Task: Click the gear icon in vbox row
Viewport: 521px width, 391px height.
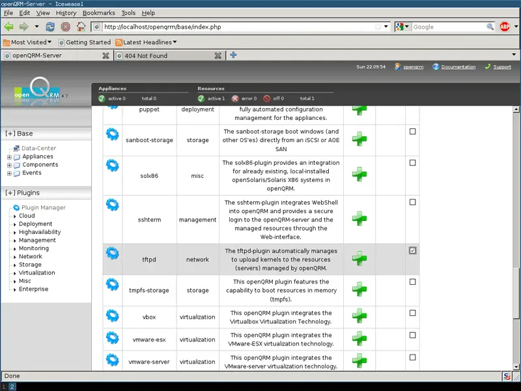Action: (112, 315)
